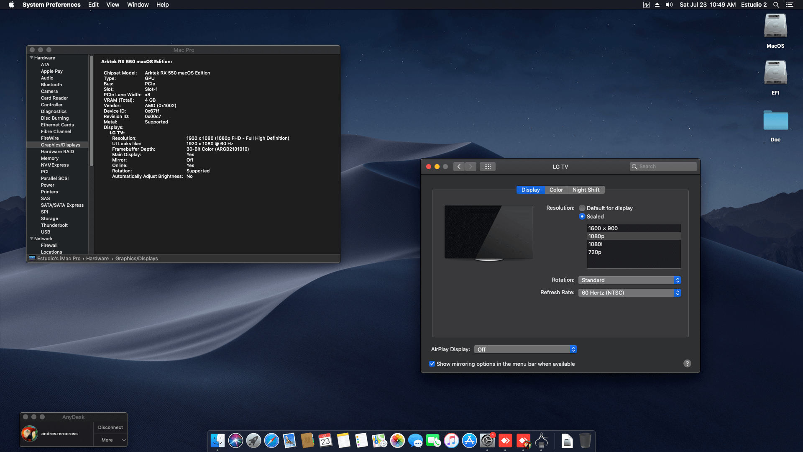Launch Siri from the Dock

coord(235,441)
